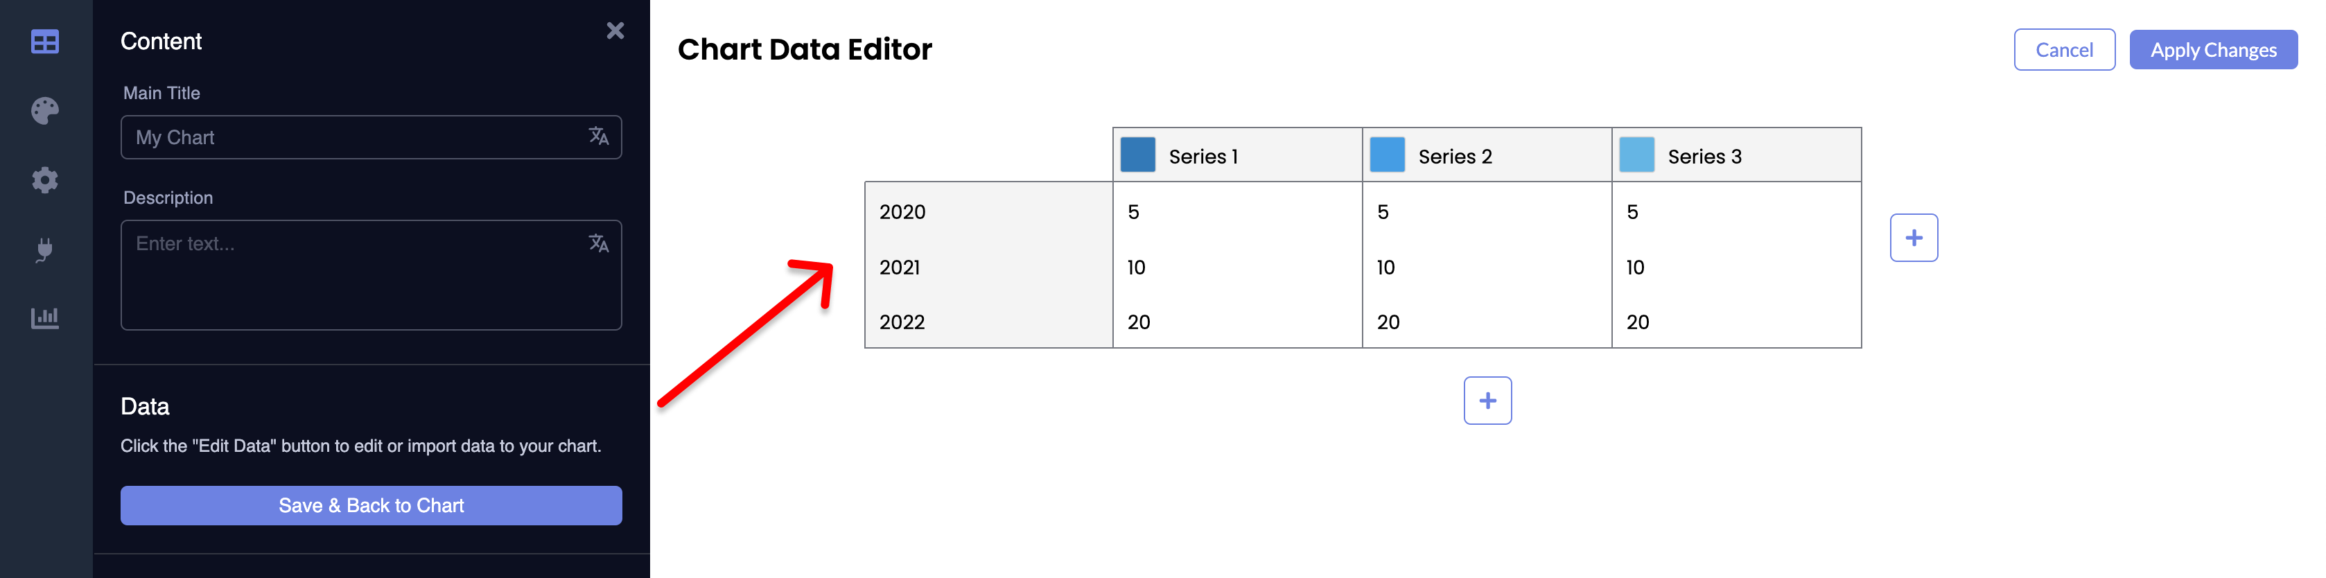This screenshot has height=578, width=2326.
Task: Close the Content panel
Action: (x=615, y=30)
